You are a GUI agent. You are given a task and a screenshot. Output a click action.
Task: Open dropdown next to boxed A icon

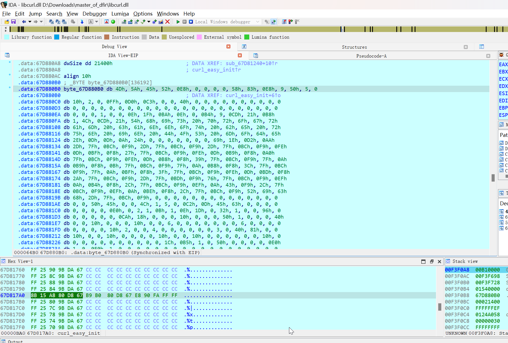coord(97,22)
